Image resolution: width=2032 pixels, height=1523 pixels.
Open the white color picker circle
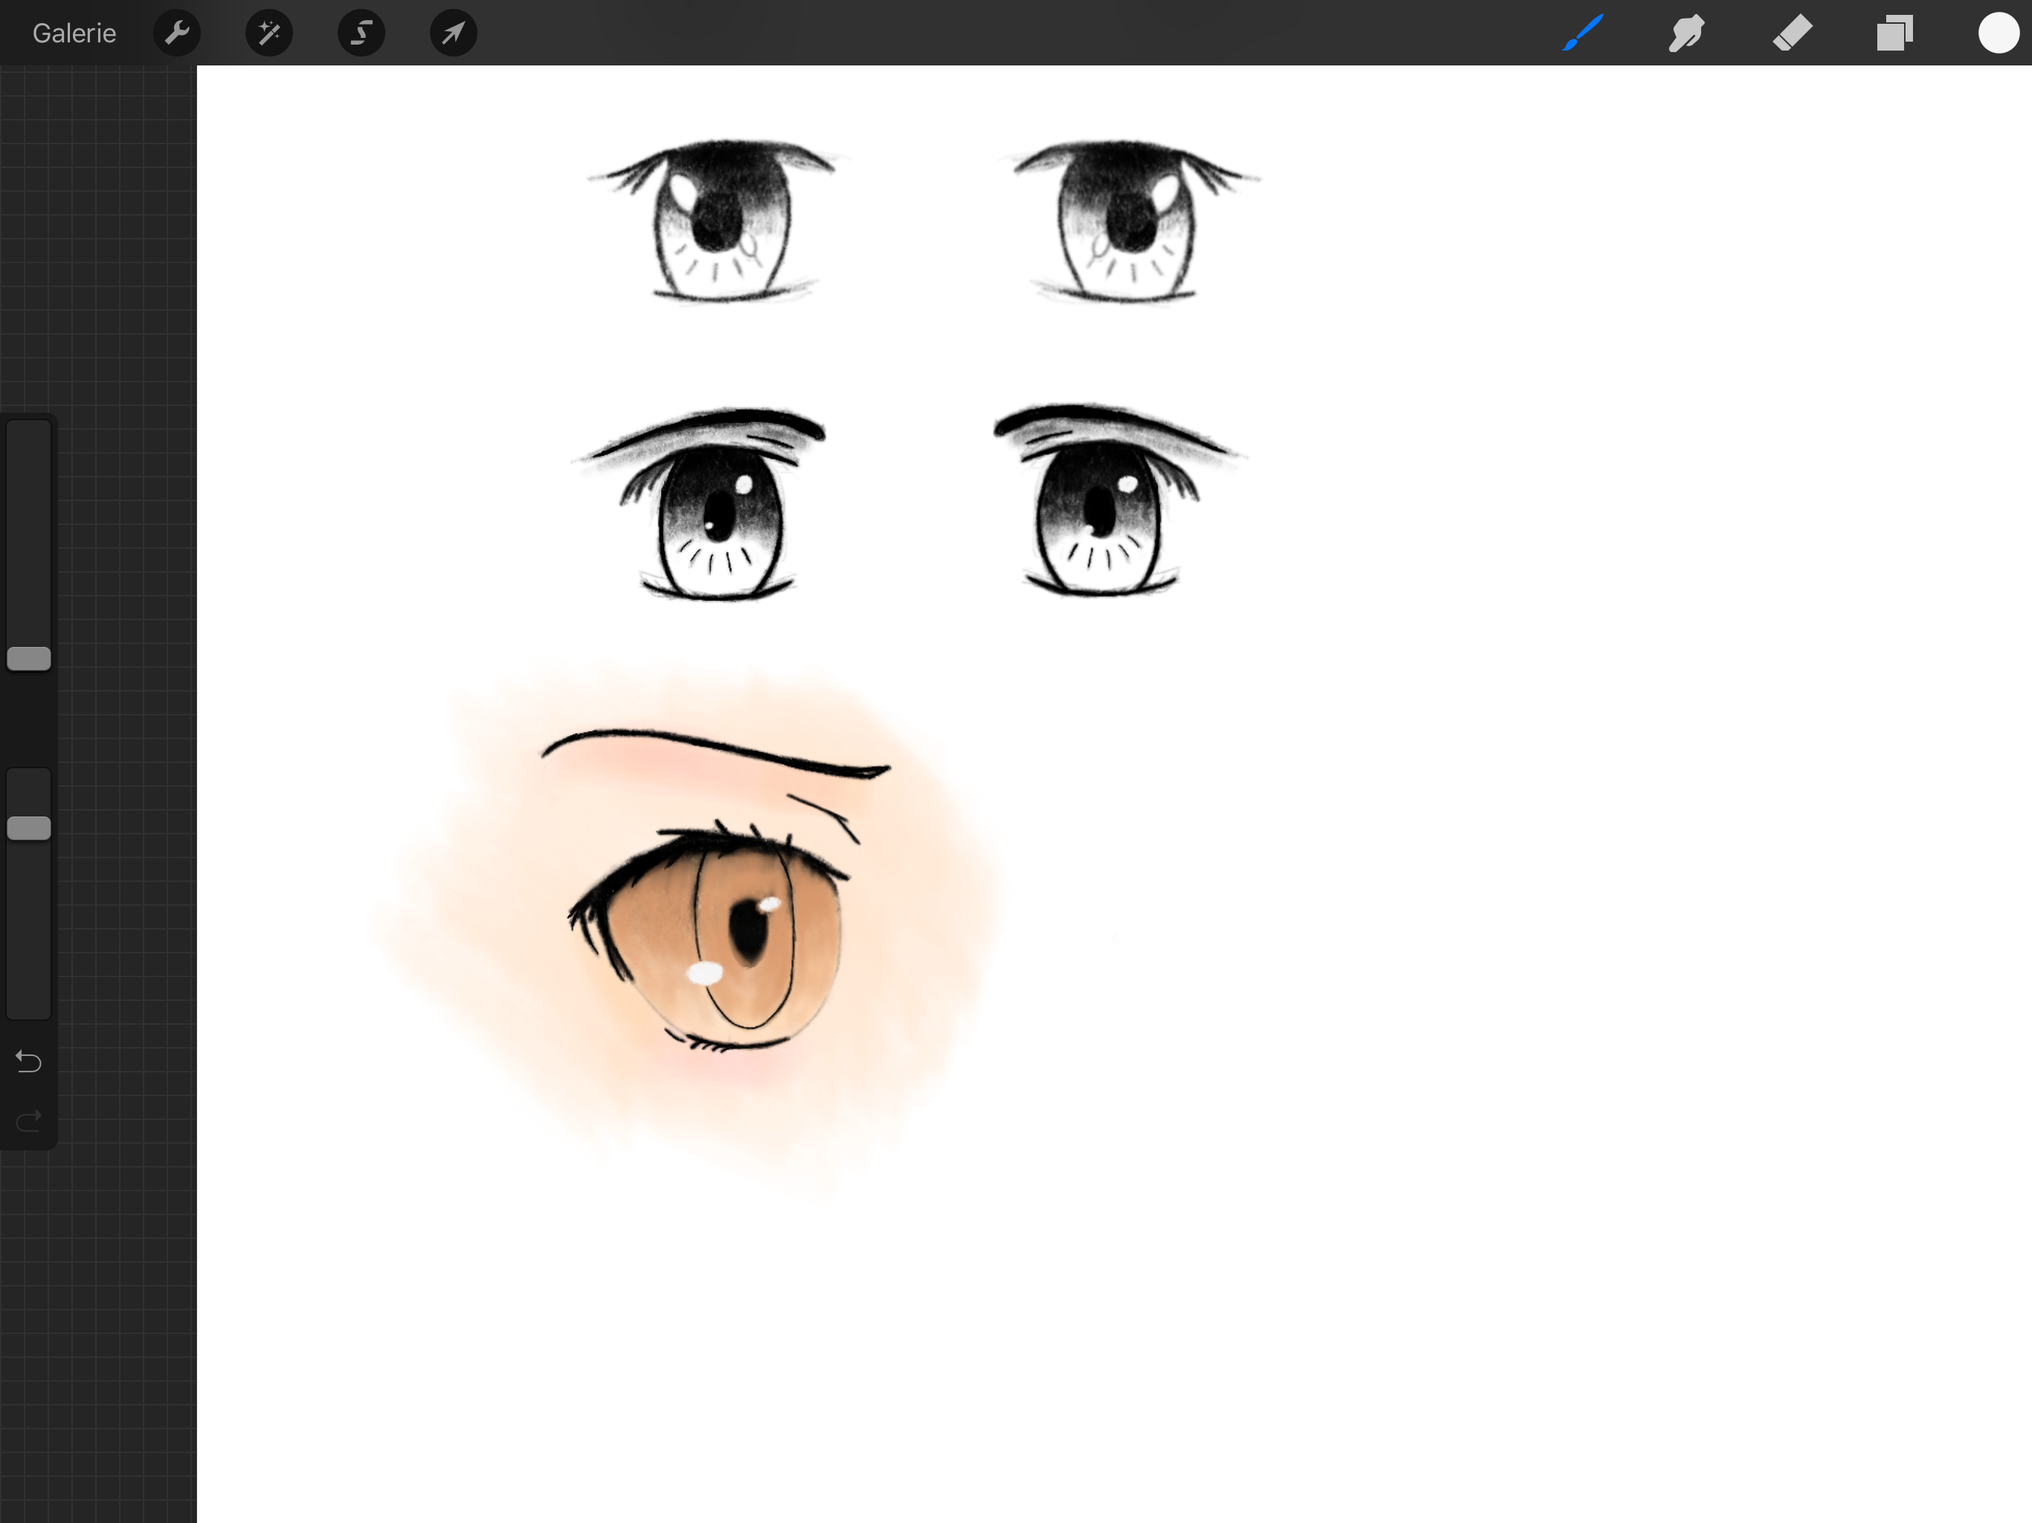[x=1998, y=33]
